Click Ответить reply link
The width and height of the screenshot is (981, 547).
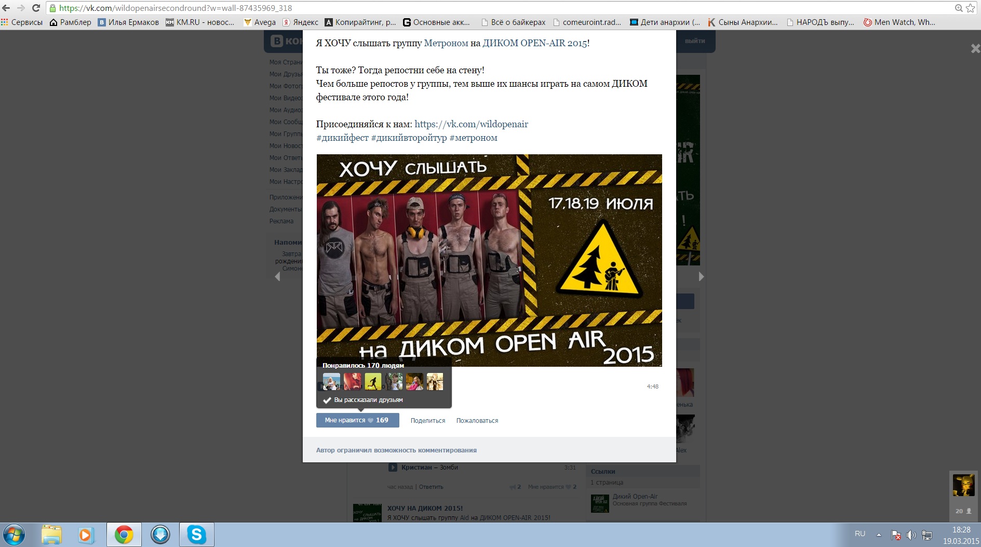point(431,487)
